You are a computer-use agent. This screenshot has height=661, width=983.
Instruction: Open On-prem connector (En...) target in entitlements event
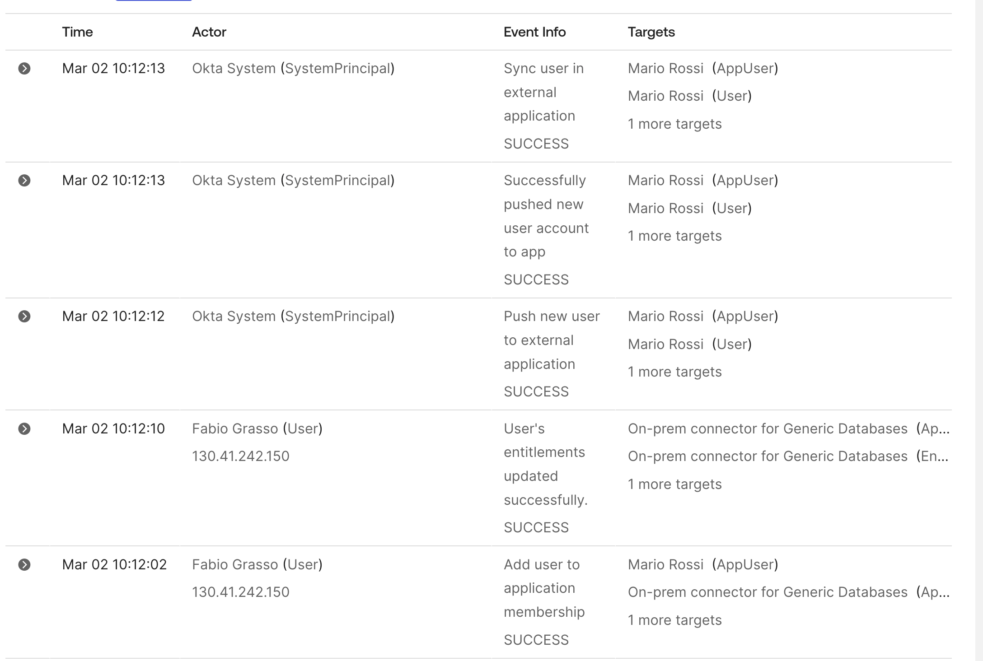pyautogui.click(x=767, y=456)
